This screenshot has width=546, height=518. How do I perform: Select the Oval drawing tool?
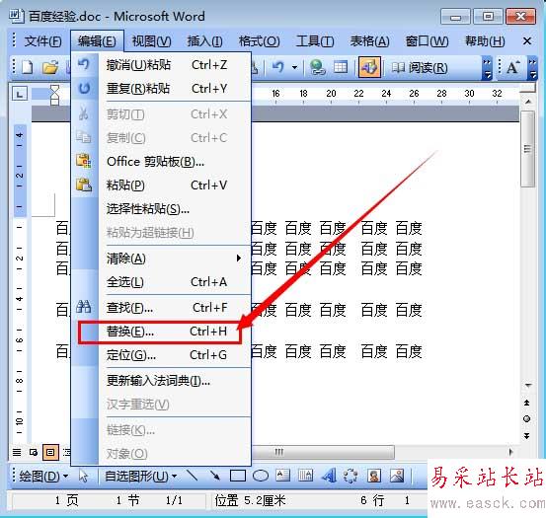261,476
